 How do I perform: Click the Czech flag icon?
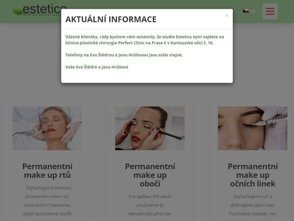click(x=246, y=11)
